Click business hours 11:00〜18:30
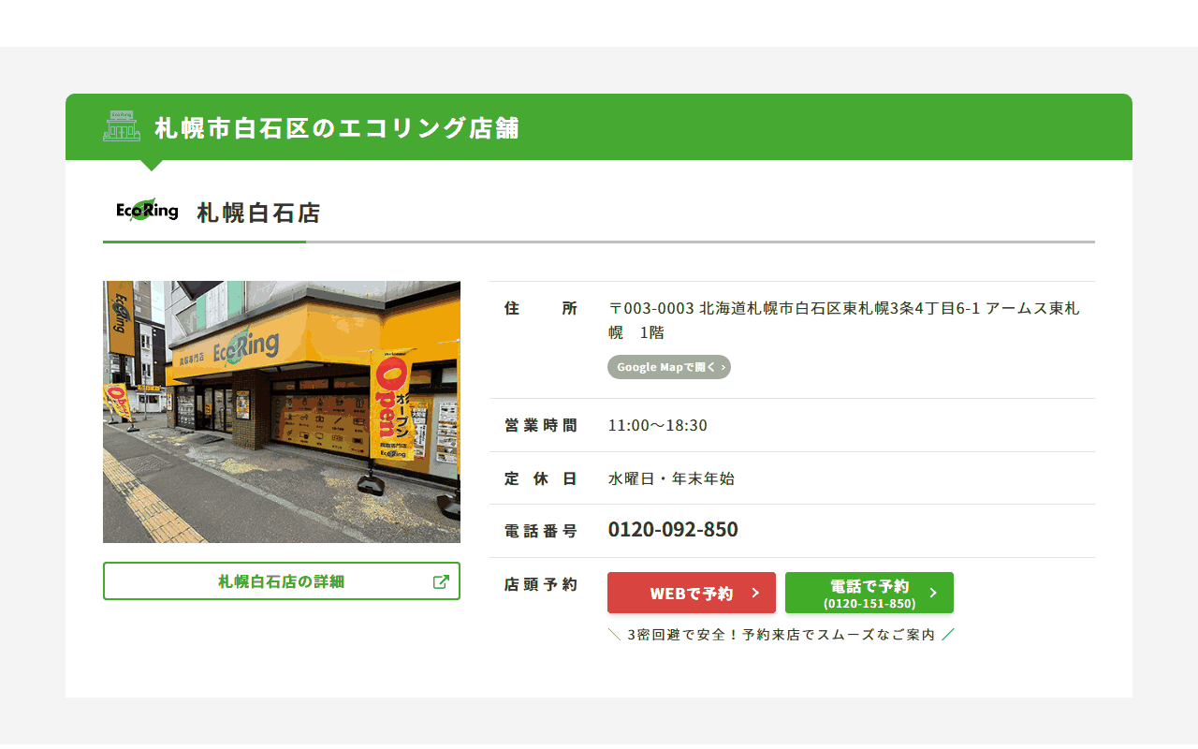Image resolution: width=1198 pixels, height=749 pixels. 658,425
